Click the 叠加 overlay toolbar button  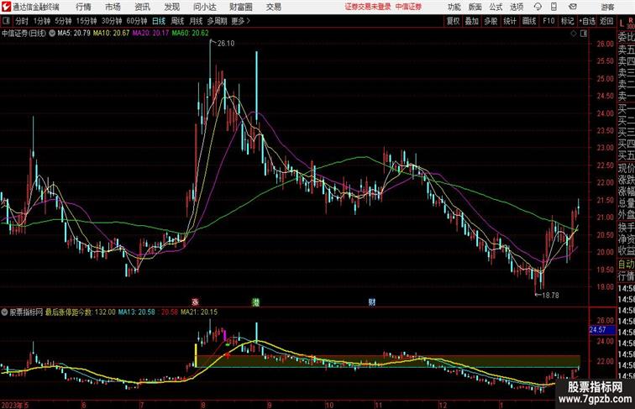[472, 21]
